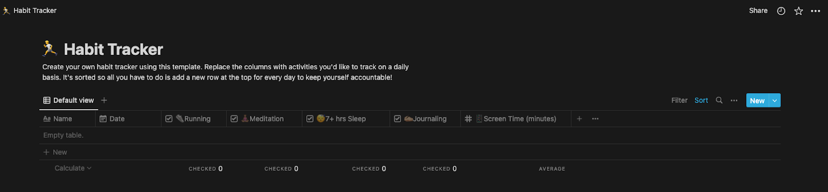Click the running person page icon
828x192 pixels.
coord(50,49)
